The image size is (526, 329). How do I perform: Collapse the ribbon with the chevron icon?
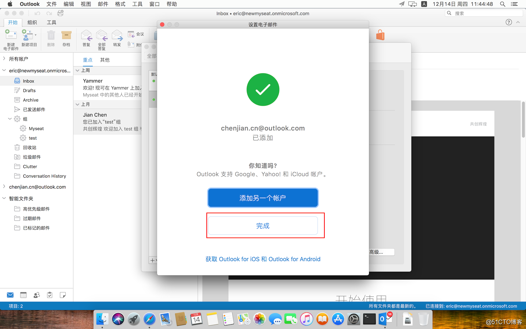(x=518, y=22)
